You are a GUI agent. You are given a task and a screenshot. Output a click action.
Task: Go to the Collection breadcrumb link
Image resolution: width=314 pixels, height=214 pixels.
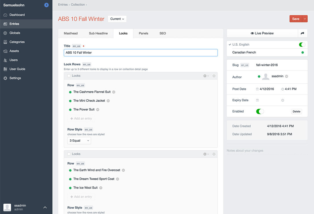[78, 5]
